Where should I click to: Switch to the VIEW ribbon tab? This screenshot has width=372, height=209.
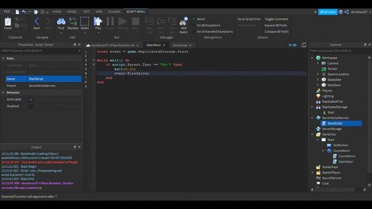(x=99, y=12)
